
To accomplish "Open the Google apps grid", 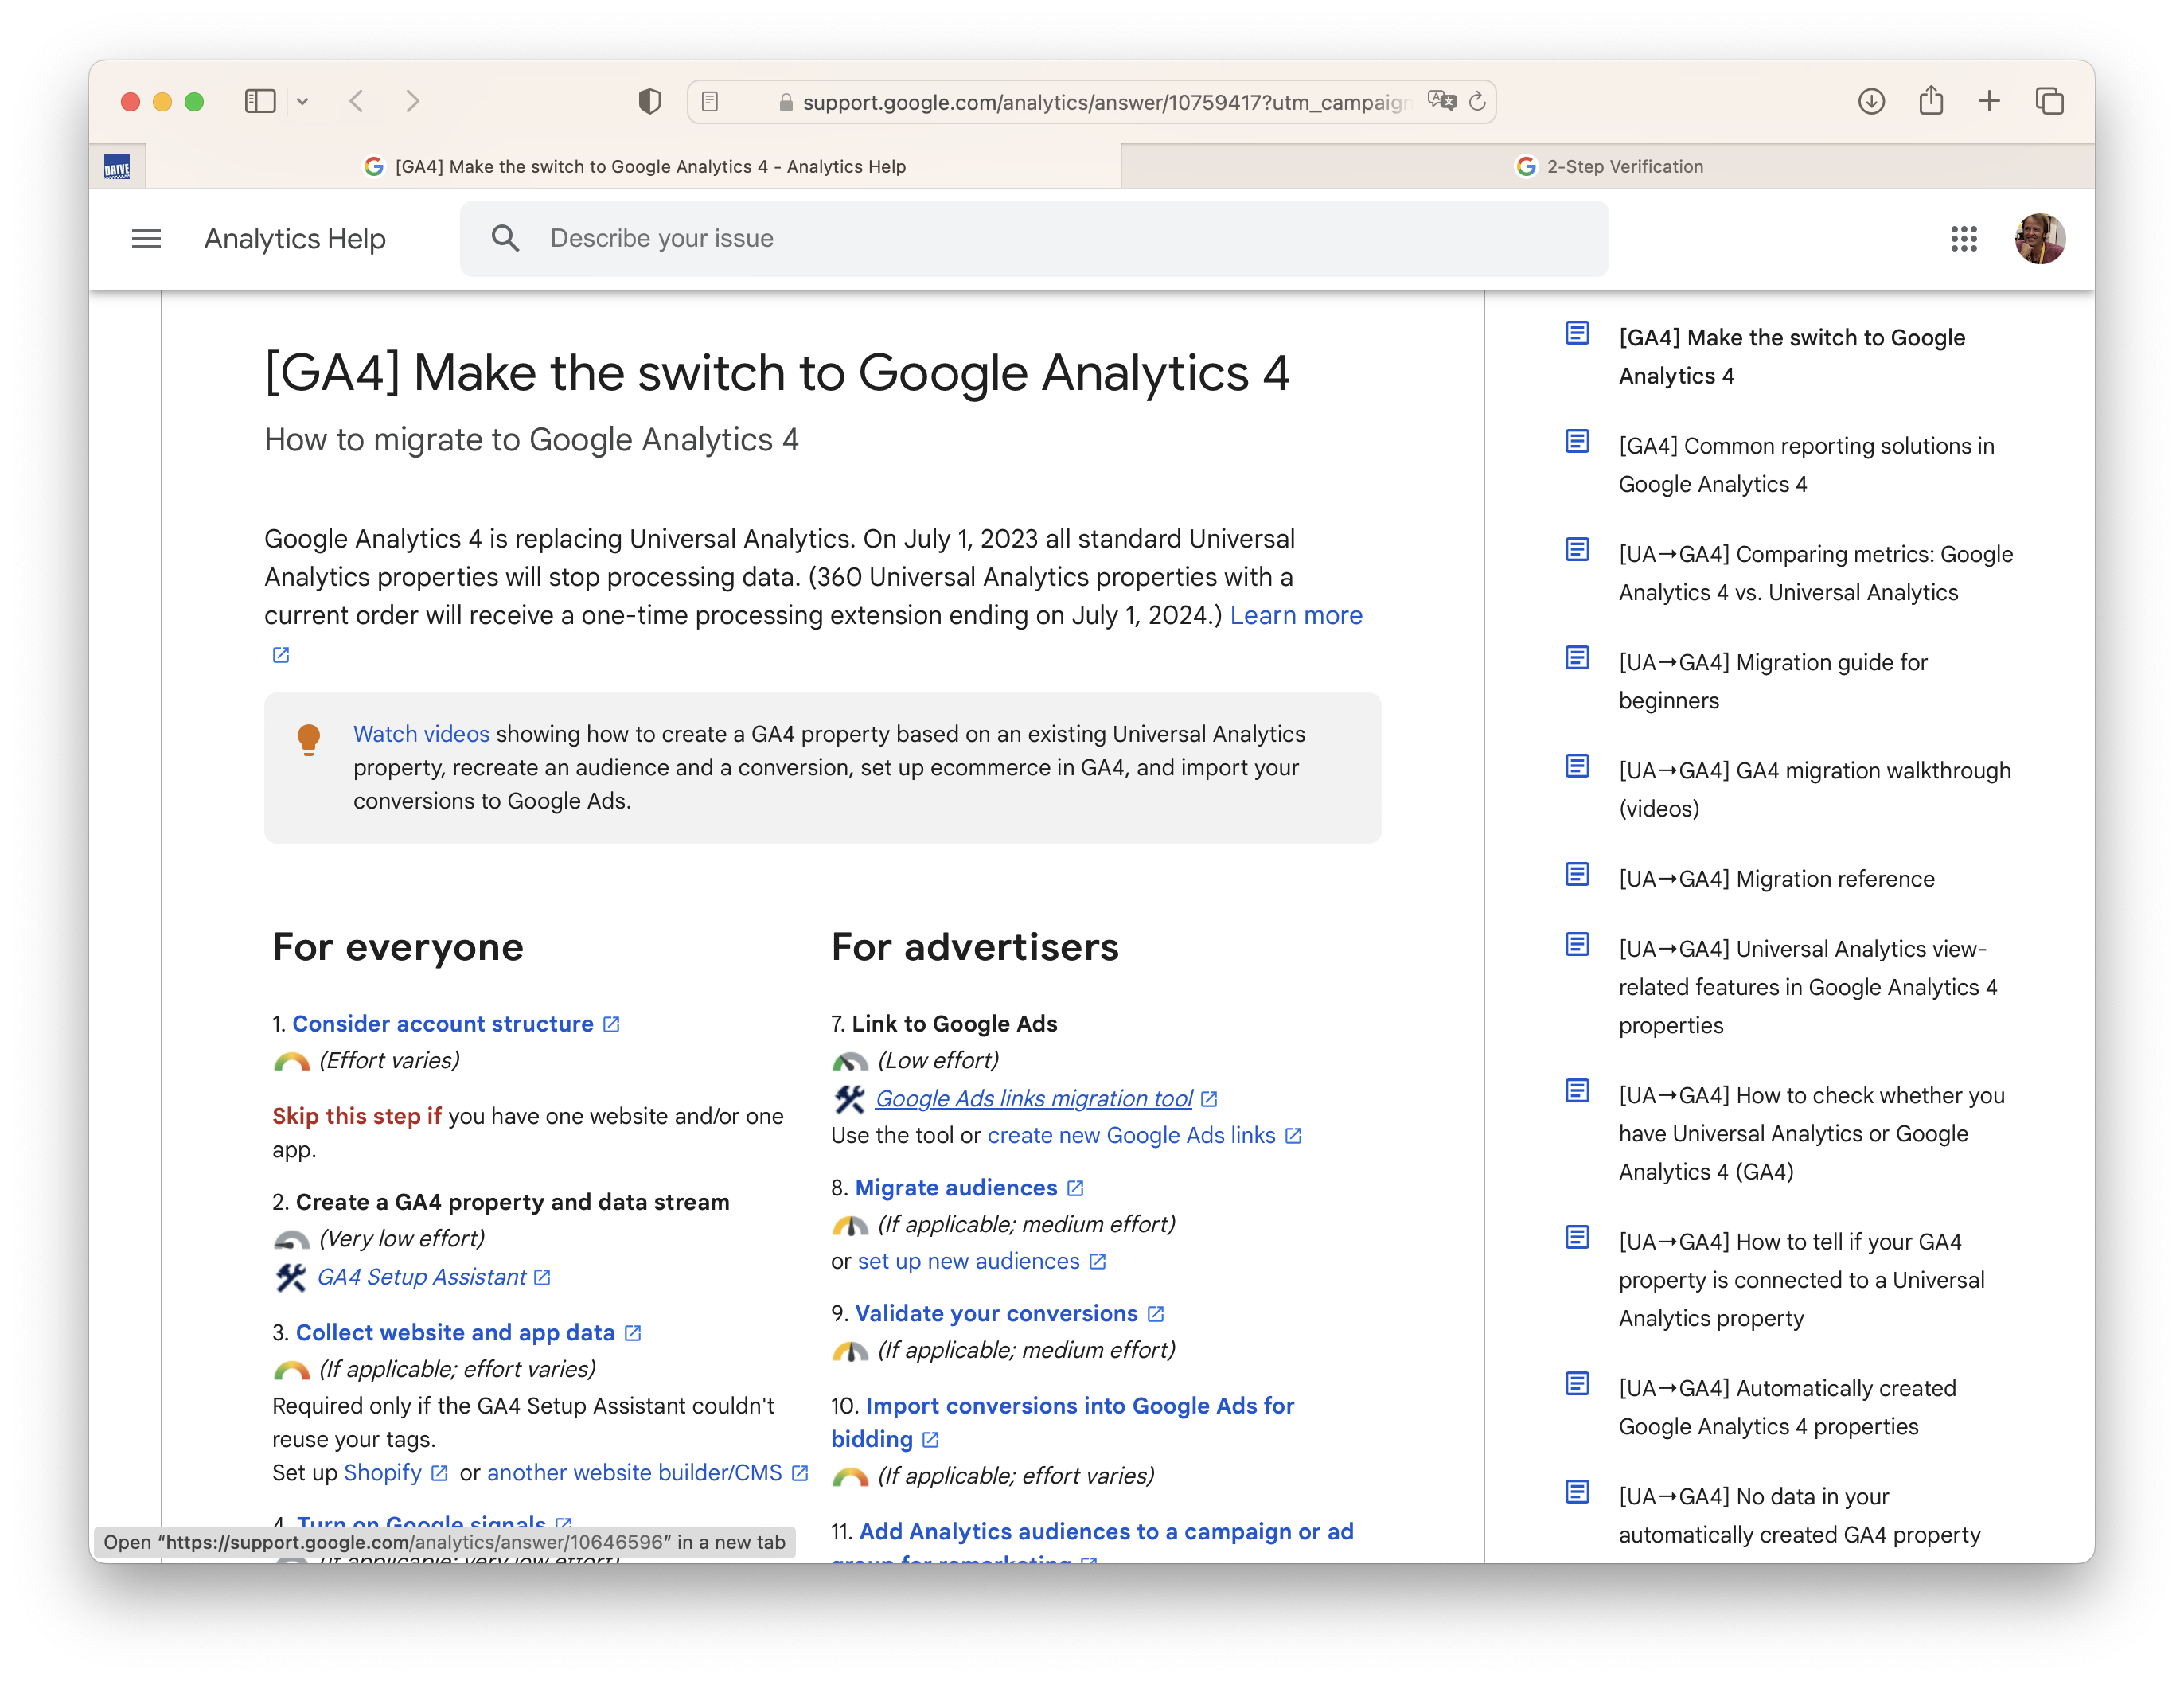I will 1963,239.
